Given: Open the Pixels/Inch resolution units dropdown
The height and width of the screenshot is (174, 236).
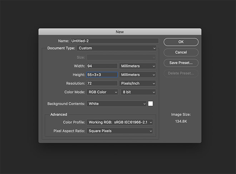Looking at the screenshot, I should [x=138, y=83].
